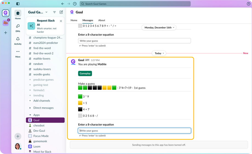Open the history clock icon

pyautogui.click(x=75, y=4)
